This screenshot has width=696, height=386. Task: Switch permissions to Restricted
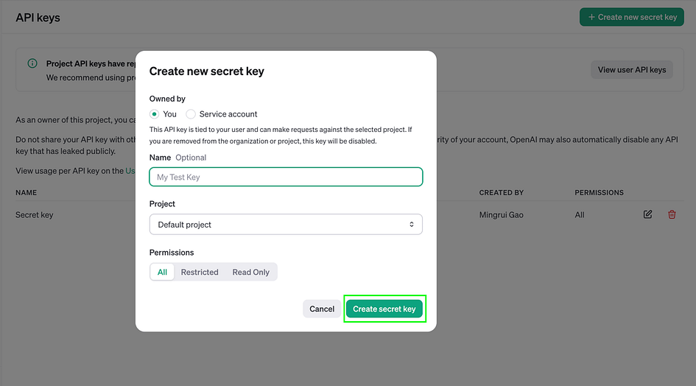[x=200, y=272]
